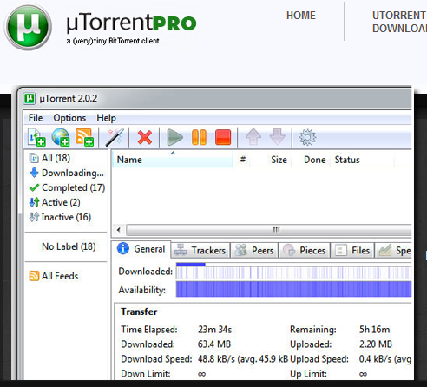Move torrent down the queue arrow icon
The image size is (427, 387).
point(277,136)
